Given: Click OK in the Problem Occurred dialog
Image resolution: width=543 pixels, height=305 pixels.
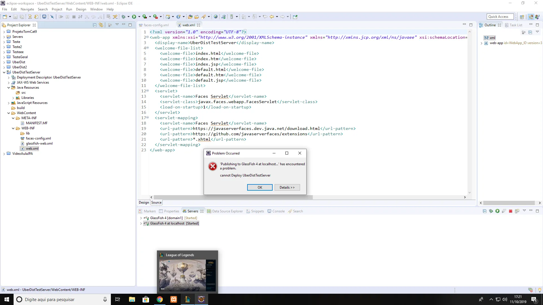Looking at the screenshot, I should 260,188.
